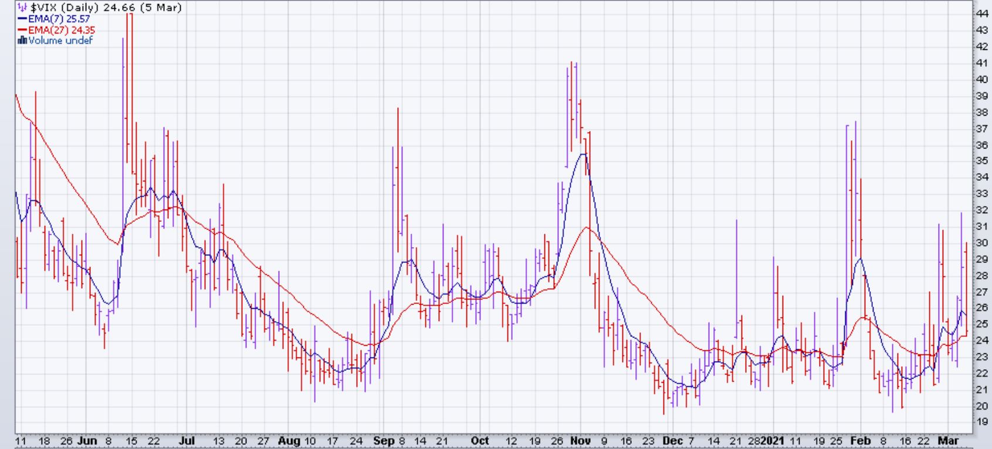Click the blue EMA(7) line swatch
Image resolution: width=992 pixels, height=449 pixels.
[22, 19]
